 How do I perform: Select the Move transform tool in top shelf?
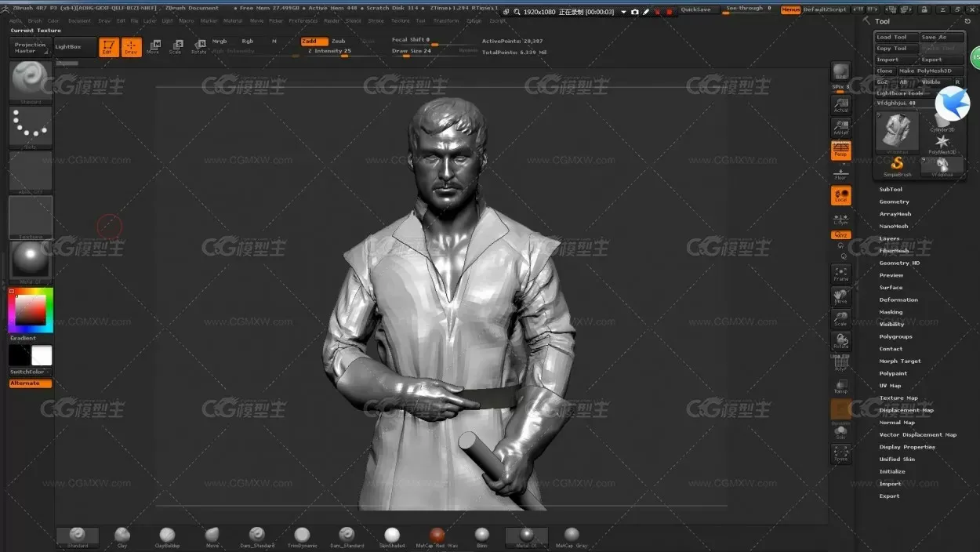[153, 47]
